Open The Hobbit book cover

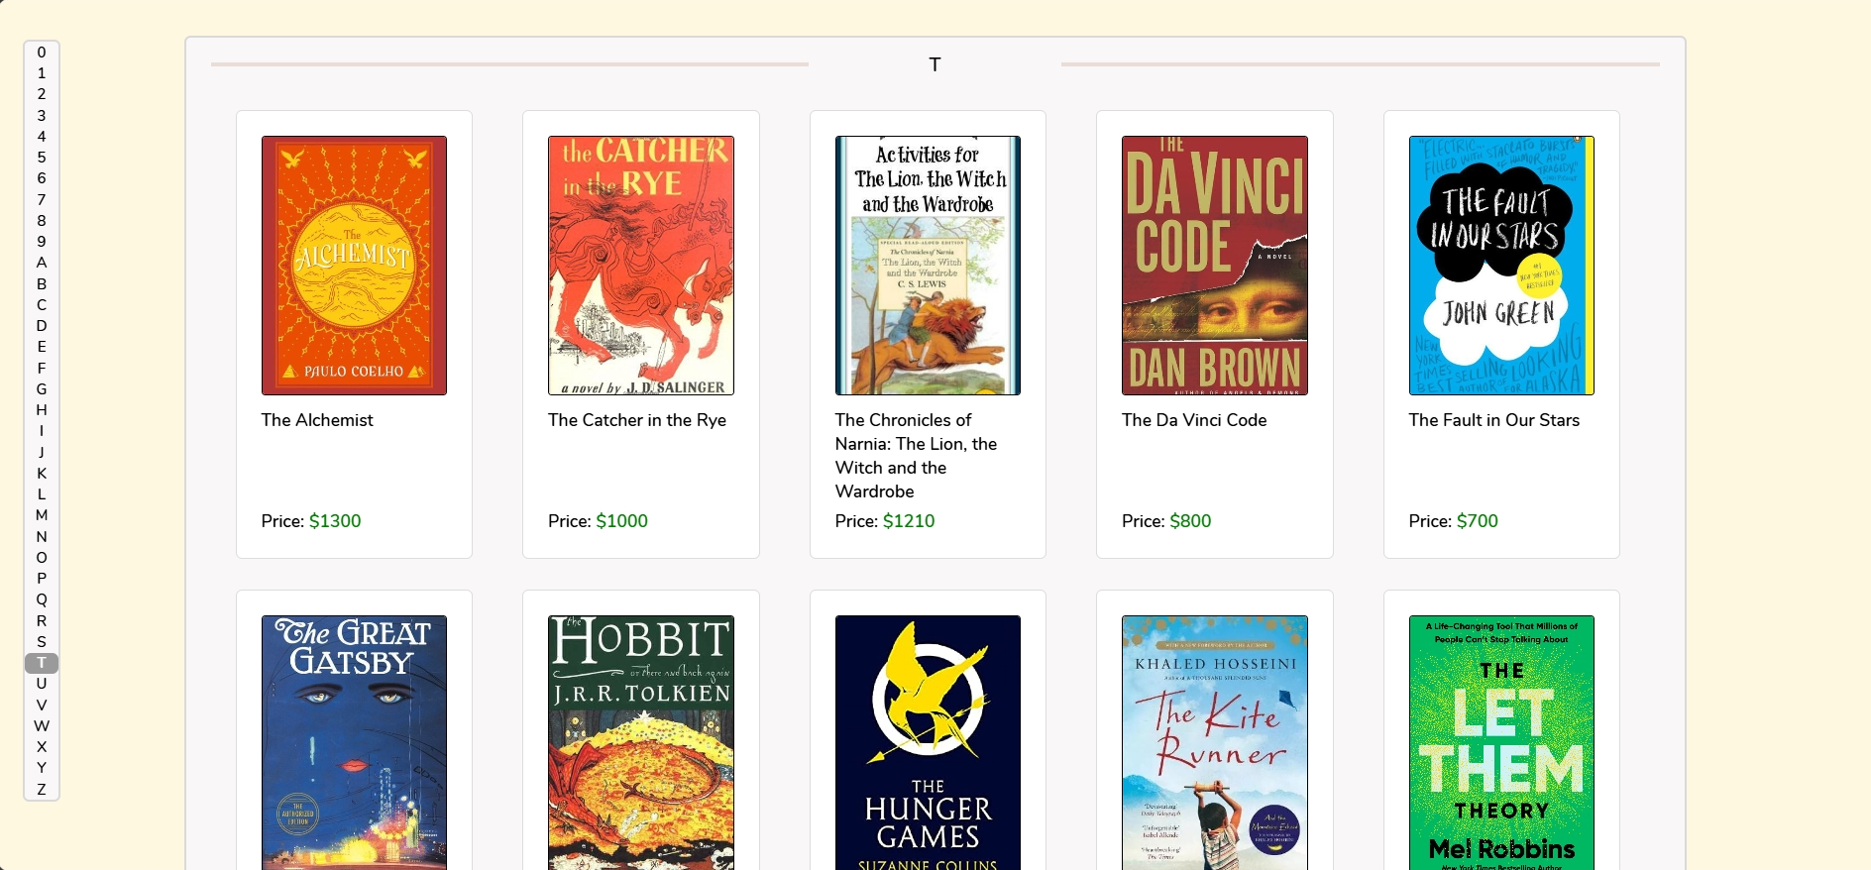tap(640, 742)
